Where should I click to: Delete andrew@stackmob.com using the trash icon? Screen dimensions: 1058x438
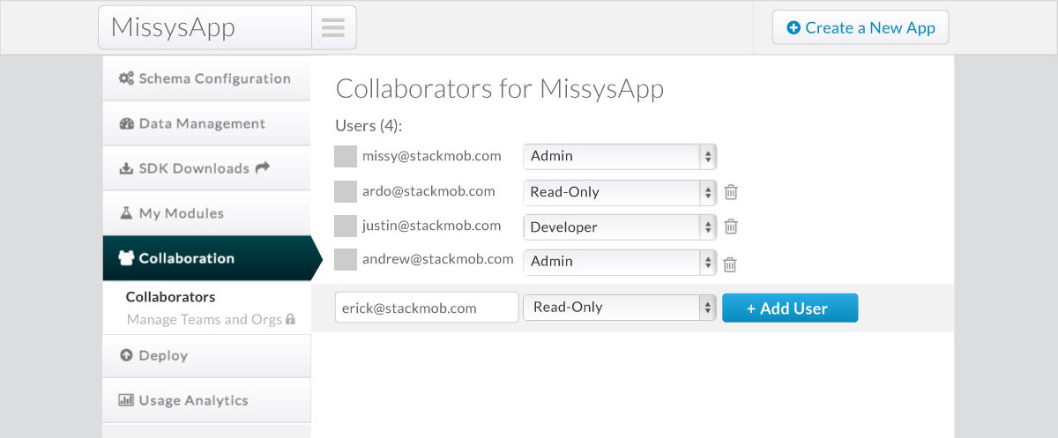pyautogui.click(x=730, y=264)
